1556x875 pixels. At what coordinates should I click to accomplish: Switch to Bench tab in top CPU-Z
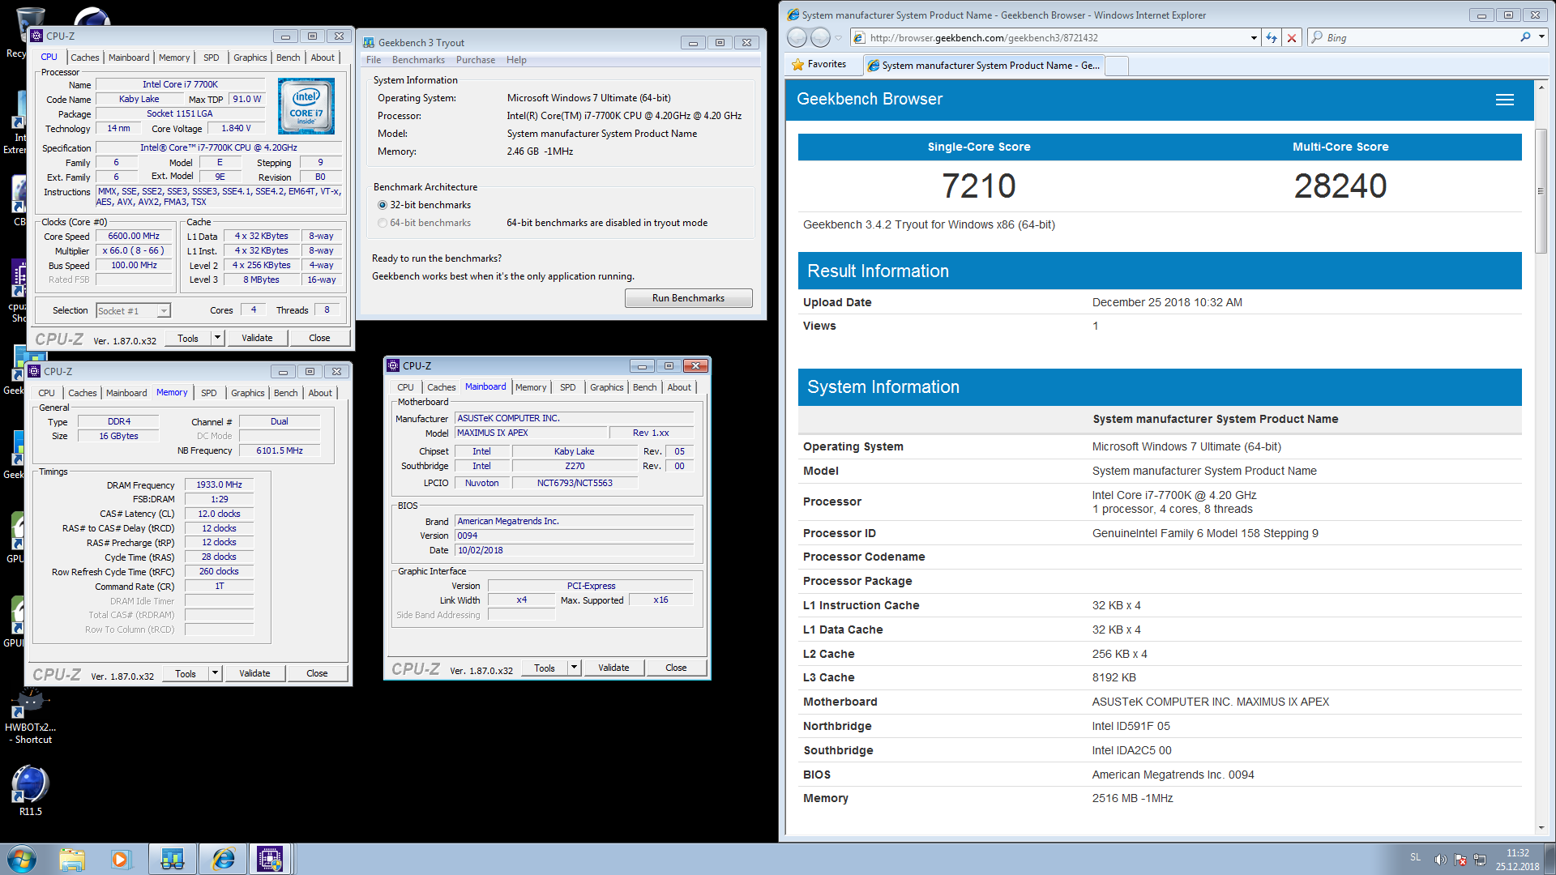pyautogui.click(x=288, y=58)
